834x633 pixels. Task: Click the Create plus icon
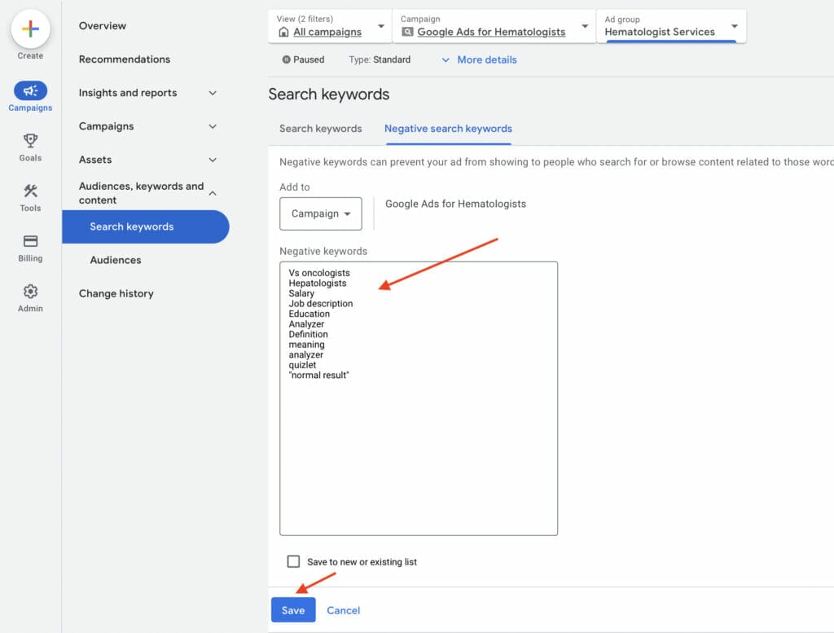coord(30,29)
